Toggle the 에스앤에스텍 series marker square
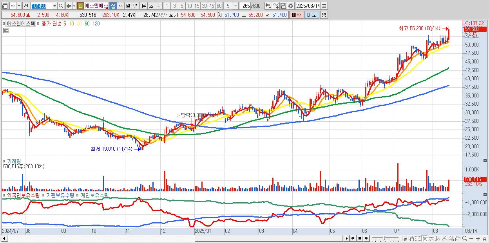Image resolution: width=489 pixels, height=243 pixels. click(4, 23)
